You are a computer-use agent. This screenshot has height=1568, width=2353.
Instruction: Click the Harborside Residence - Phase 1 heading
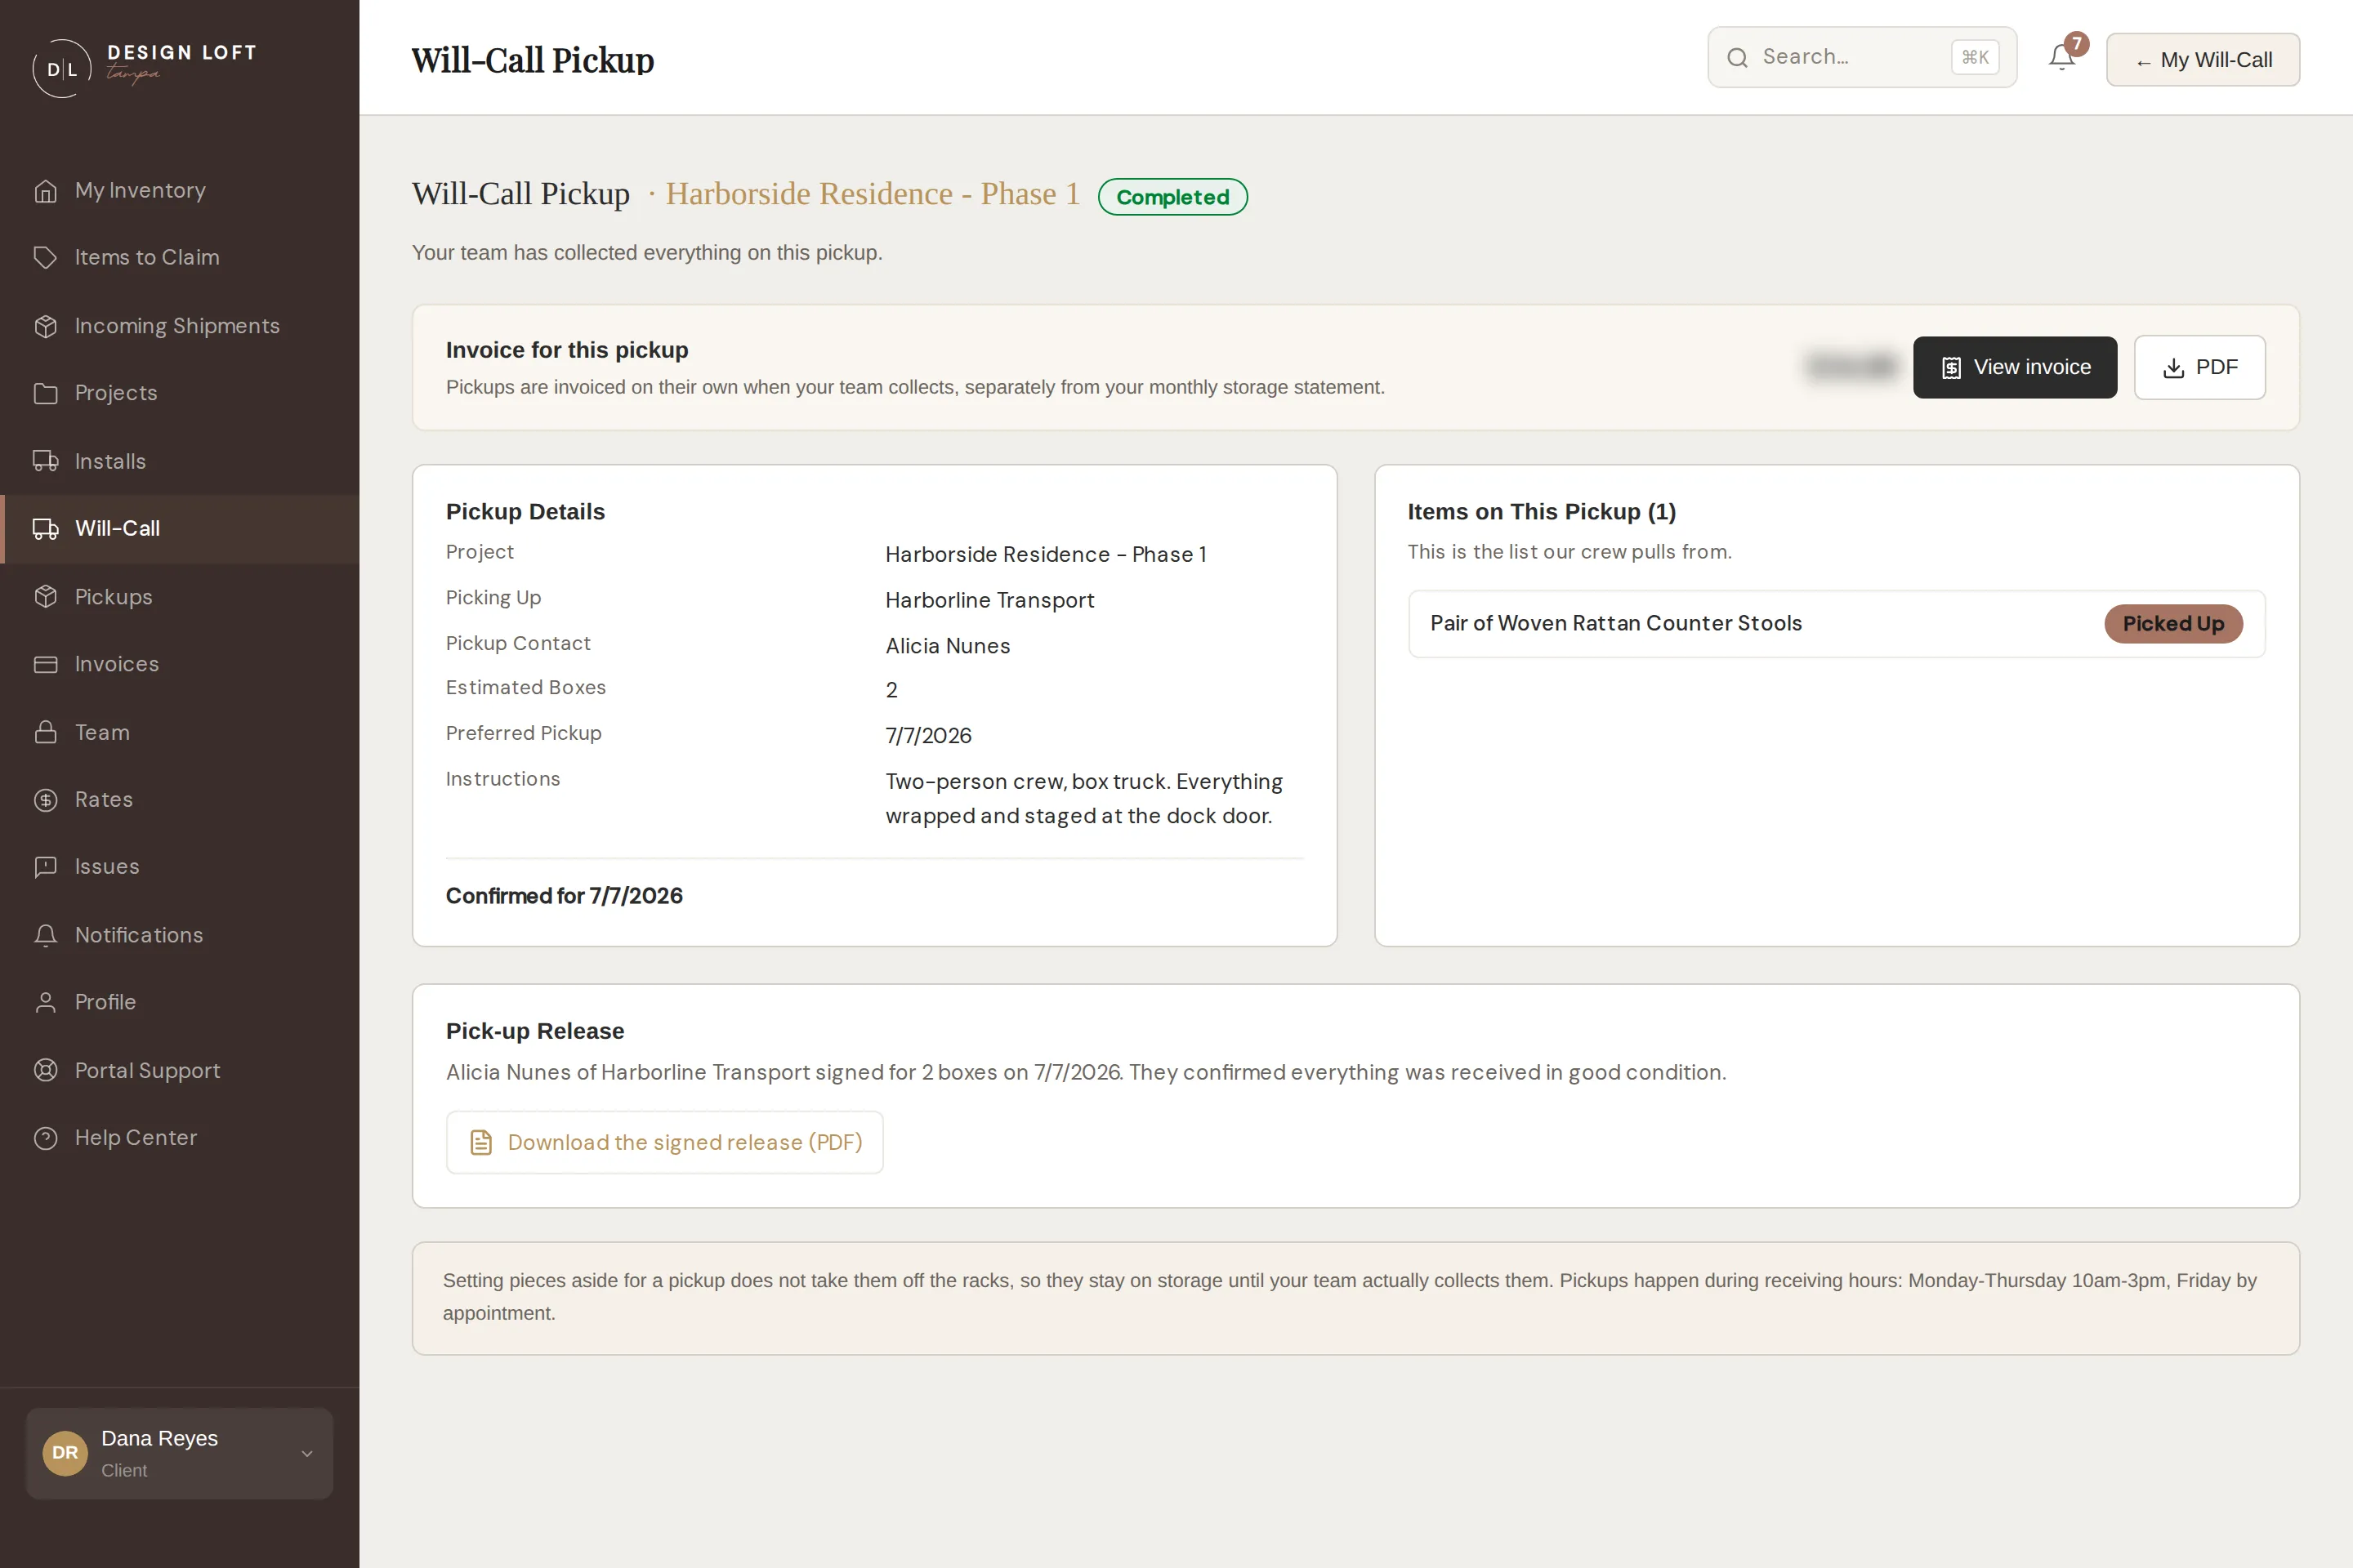(x=873, y=193)
